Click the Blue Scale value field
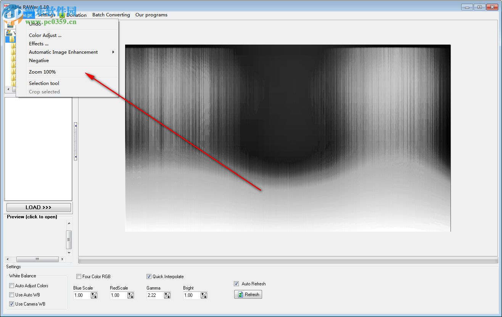502x317 pixels. tap(82, 295)
